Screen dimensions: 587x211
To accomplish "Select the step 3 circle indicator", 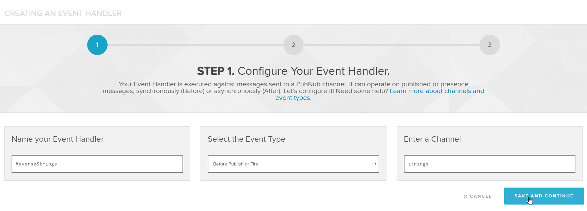I will pos(490,45).
